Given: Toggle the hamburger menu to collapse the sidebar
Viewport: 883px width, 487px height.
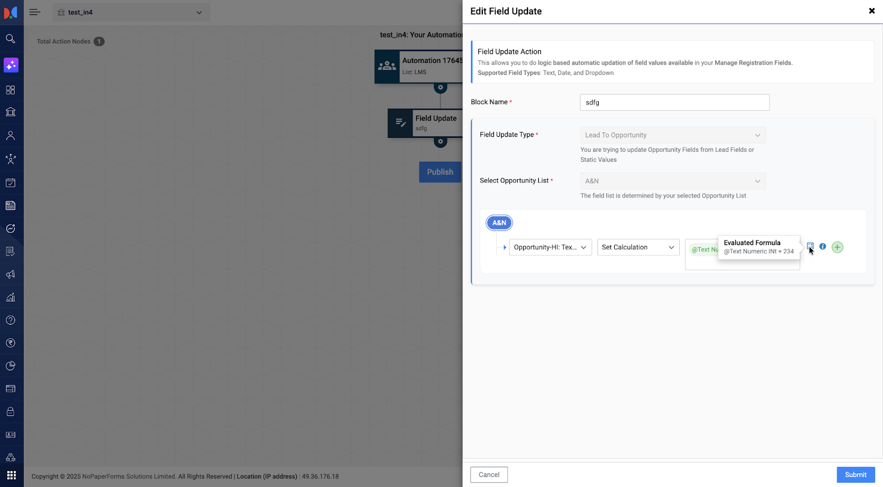Looking at the screenshot, I should pos(35,12).
